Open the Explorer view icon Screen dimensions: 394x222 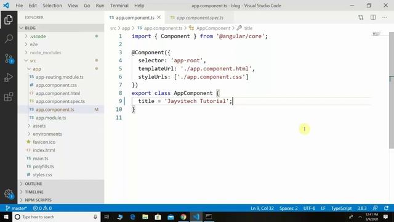(9, 20)
